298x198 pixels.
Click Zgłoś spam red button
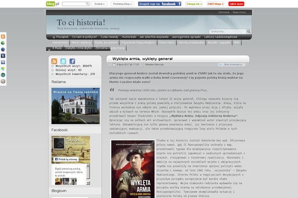(x=236, y=4)
